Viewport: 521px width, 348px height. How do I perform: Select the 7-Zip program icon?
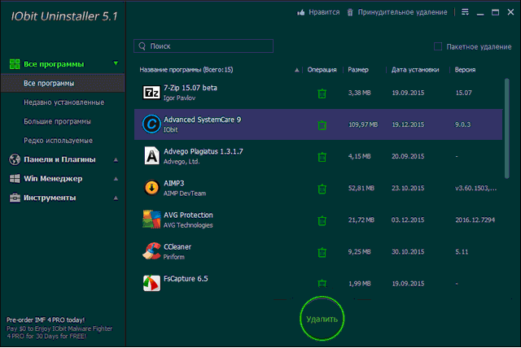tap(151, 93)
